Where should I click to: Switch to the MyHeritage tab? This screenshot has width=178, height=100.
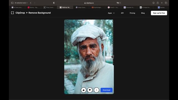[97, 7]
